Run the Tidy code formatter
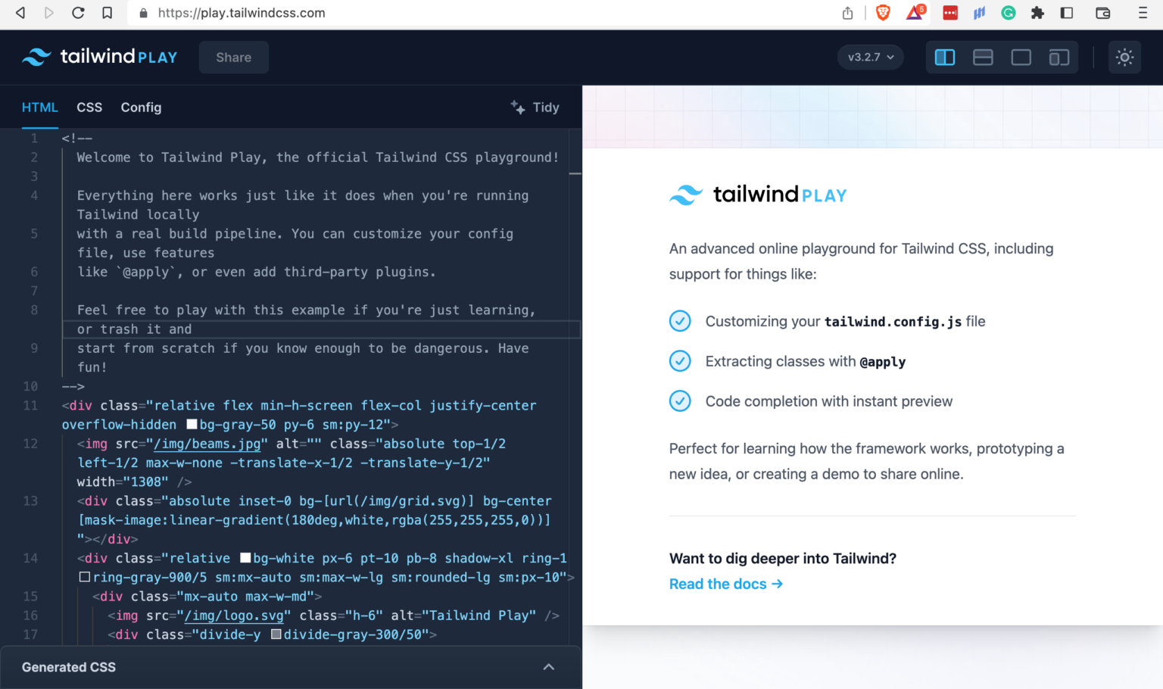This screenshot has height=689, width=1163. point(535,107)
